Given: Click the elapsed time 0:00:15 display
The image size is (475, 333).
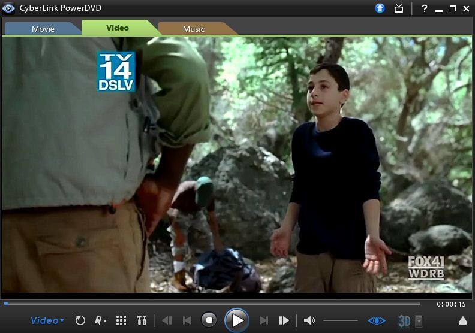Looking at the screenshot, I should (451, 304).
